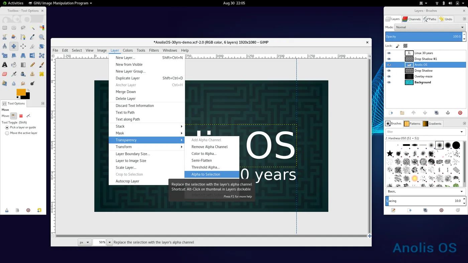Toggle lock pixels brush icon

click(397, 46)
